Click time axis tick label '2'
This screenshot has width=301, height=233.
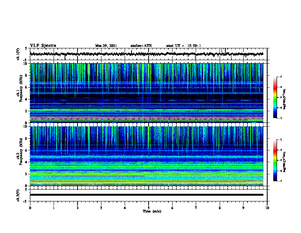click(78, 208)
